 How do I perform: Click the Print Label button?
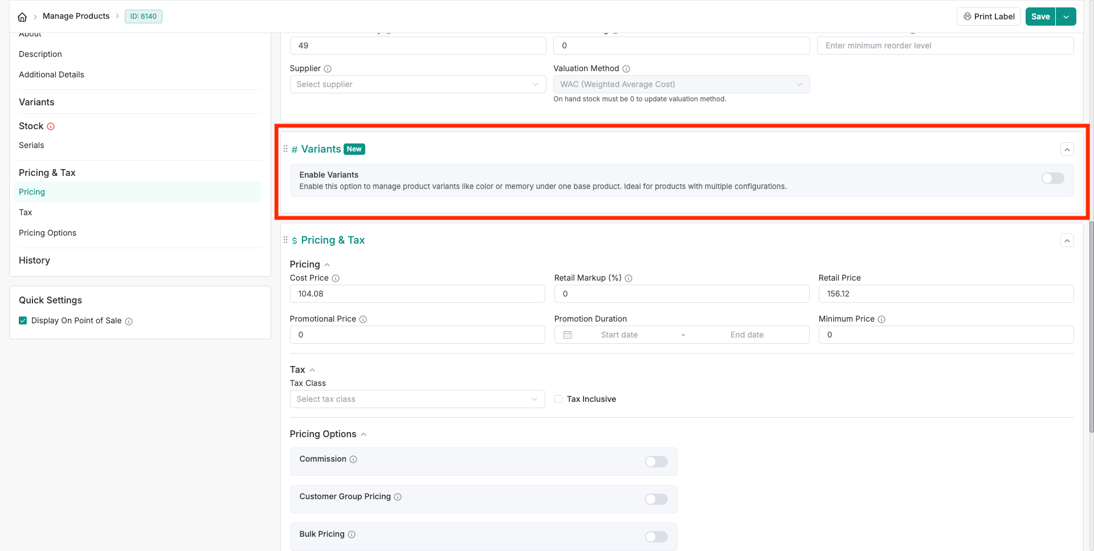click(x=989, y=17)
